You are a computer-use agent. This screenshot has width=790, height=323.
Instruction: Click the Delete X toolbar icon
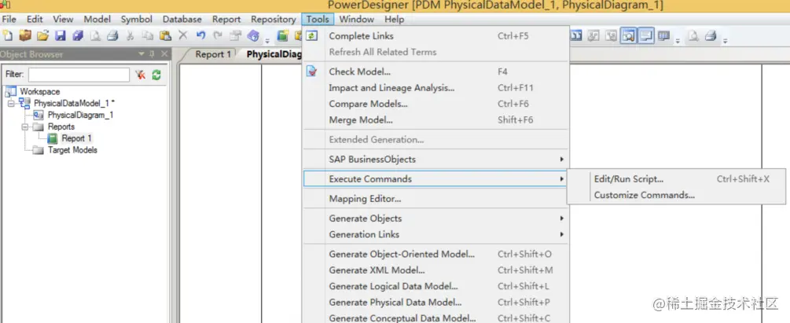(x=183, y=35)
